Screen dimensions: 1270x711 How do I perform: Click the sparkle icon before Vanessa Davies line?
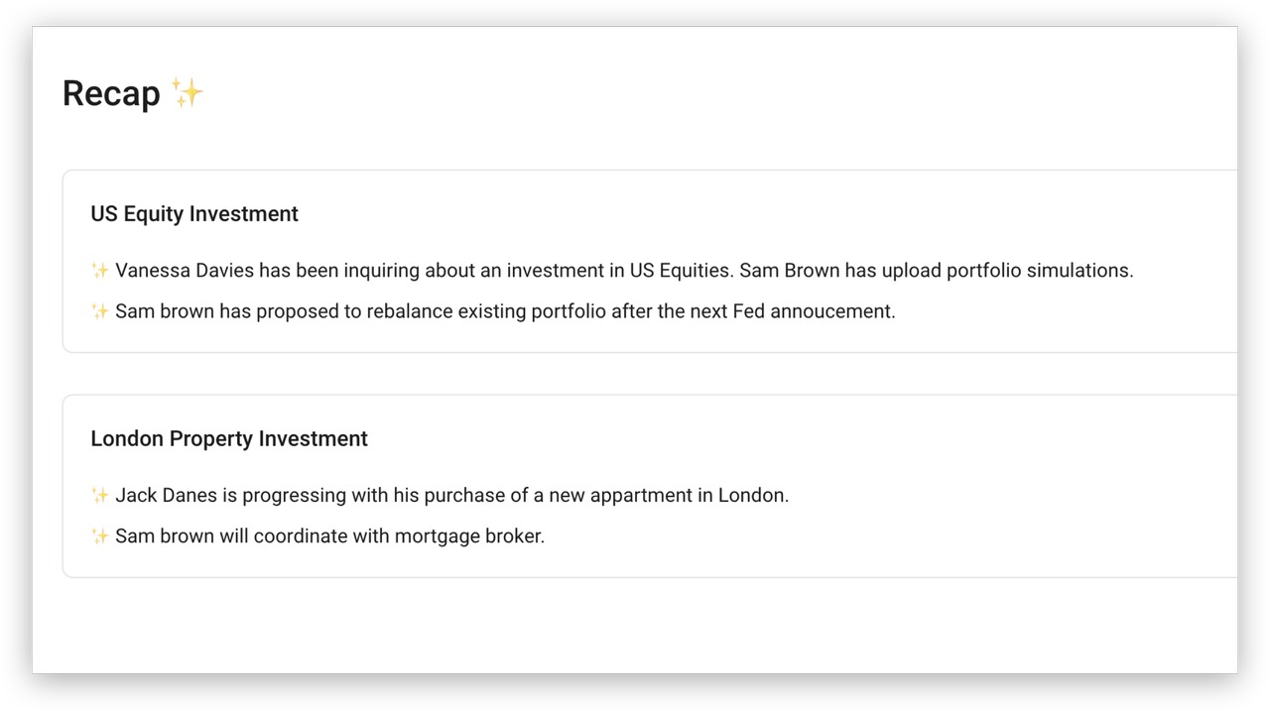tap(100, 271)
